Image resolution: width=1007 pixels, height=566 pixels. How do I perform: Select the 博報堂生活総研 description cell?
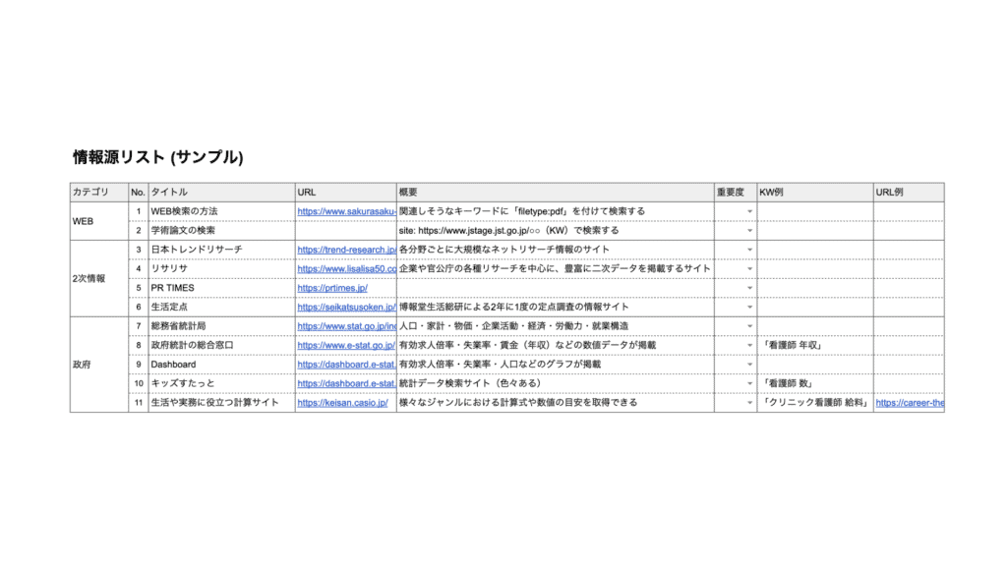point(555,307)
